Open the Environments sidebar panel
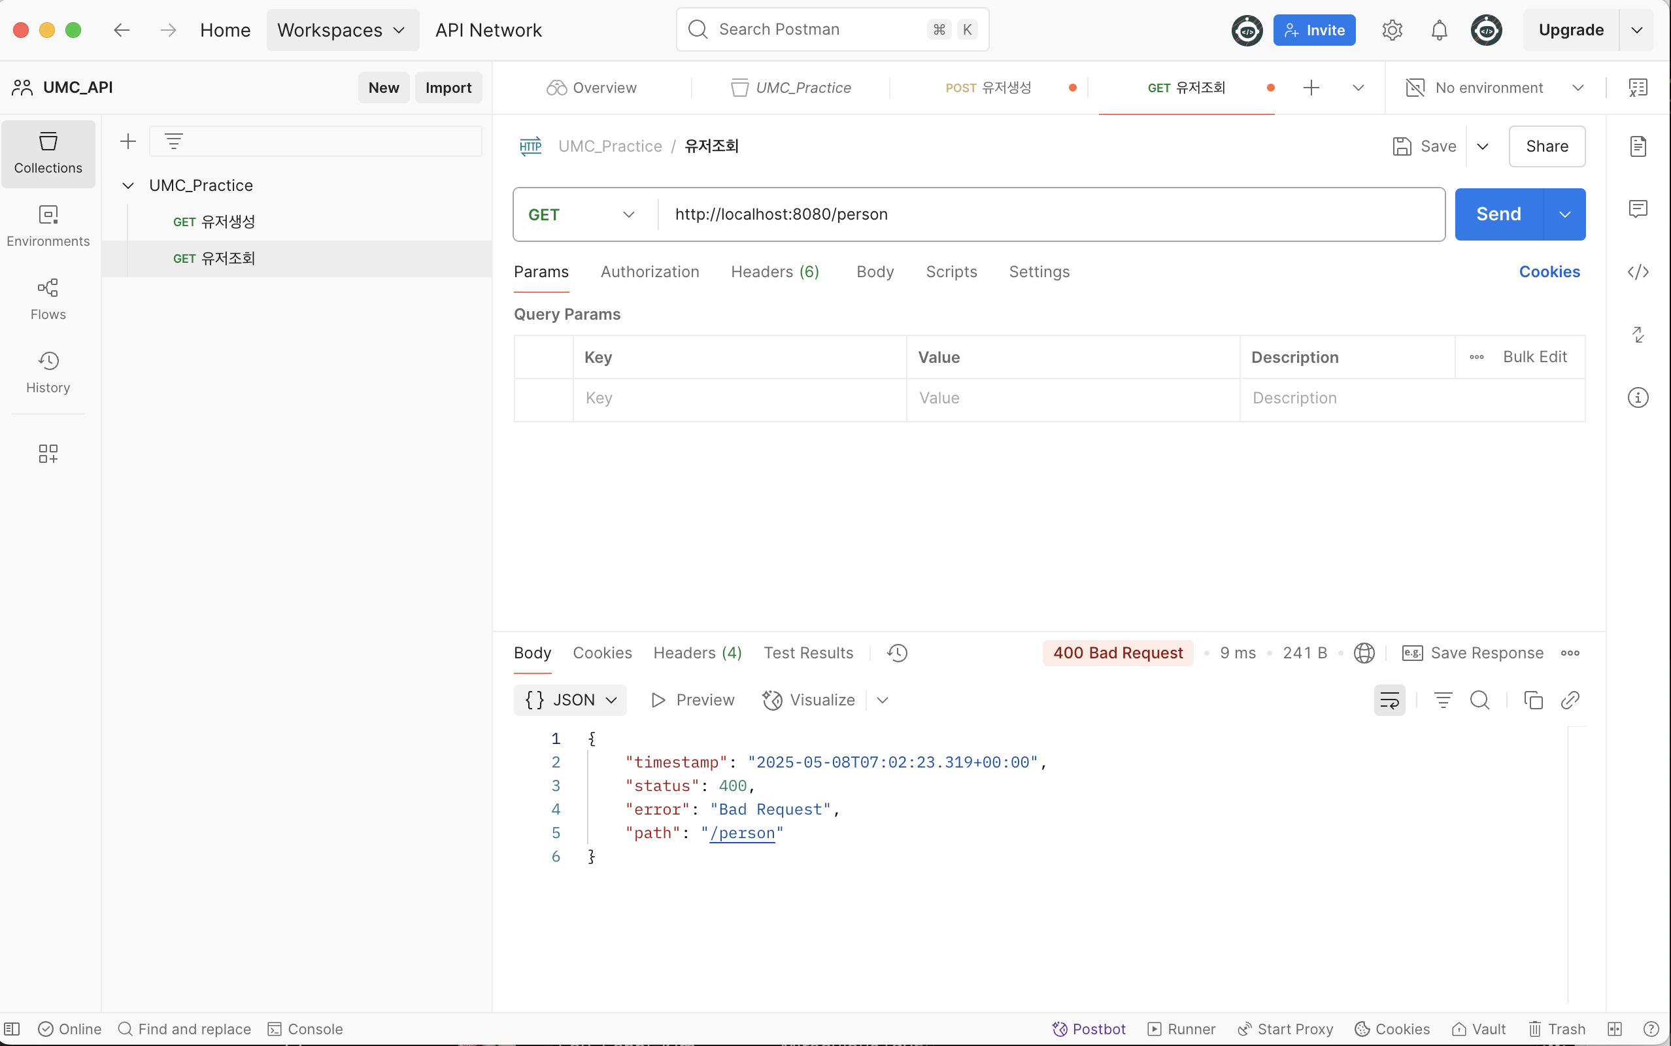 (x=48, y=226)
